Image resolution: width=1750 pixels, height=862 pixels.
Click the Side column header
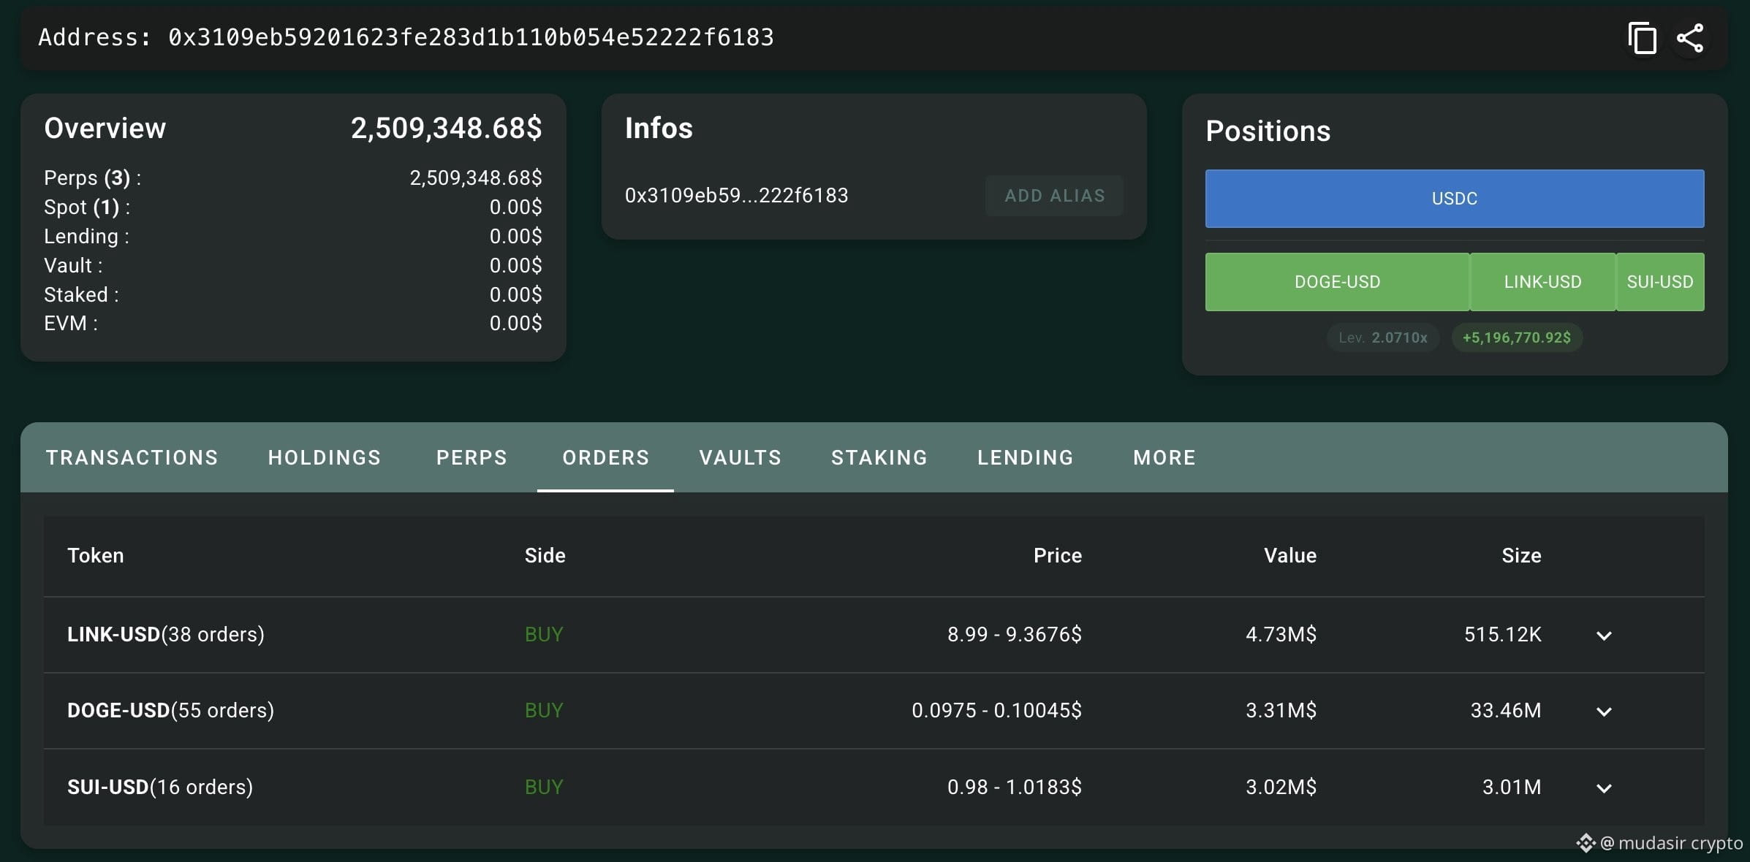[x=545, y=556]
